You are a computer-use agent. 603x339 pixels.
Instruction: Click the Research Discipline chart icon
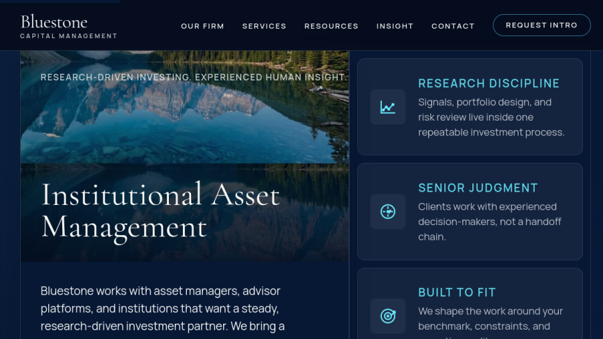(388, 107)
